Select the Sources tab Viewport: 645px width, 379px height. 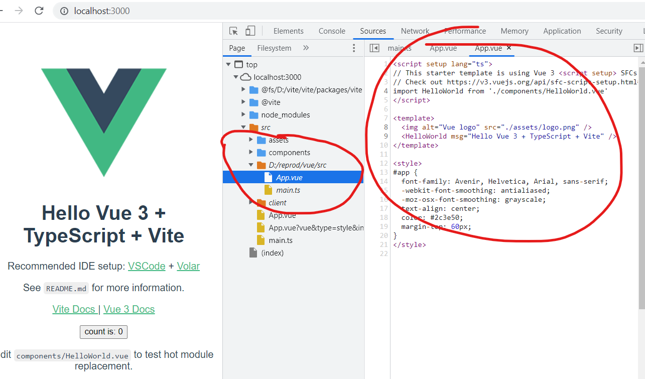coord(373,31)
